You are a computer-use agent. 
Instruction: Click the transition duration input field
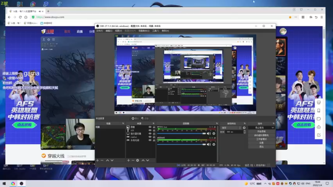point(234,132)
